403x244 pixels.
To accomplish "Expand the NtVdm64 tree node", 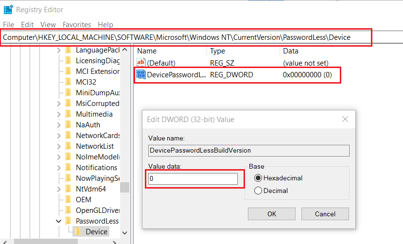I will click(x=59, y=189).
